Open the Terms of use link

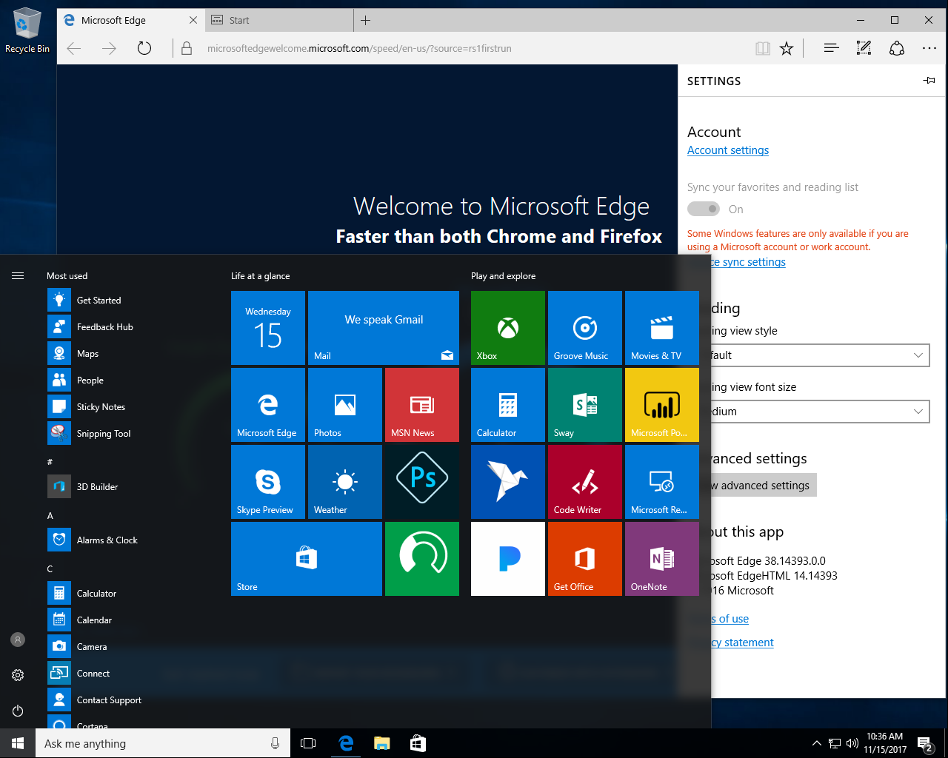click(730, 619)
